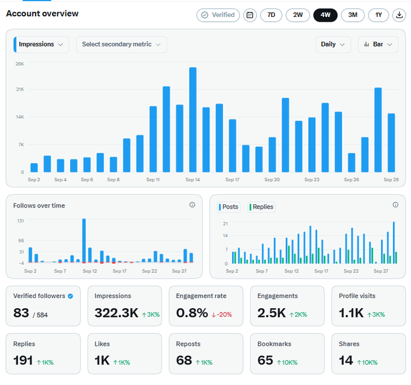Select the 3M time range
This screenshot has height=385, width=411.
point(352,15)
